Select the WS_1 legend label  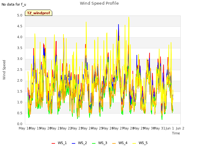[x=62, y=143]
